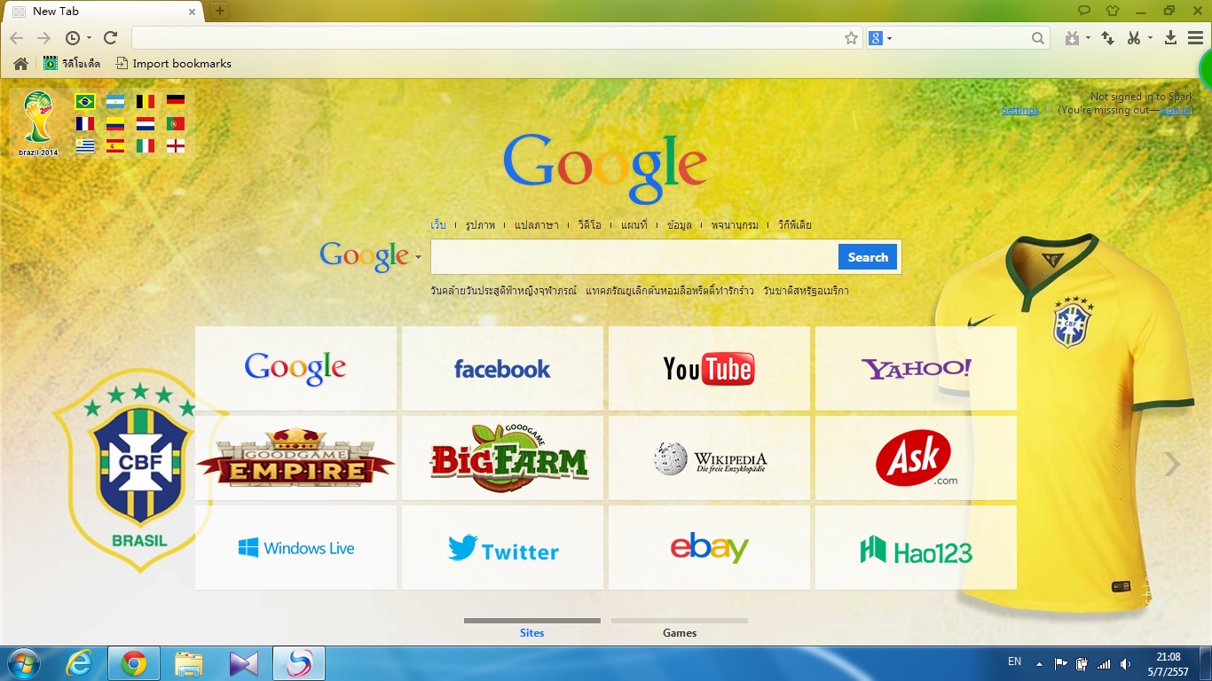Open the home page icon
This screenshot has width=1212, height=681.
(x=20, y=64)
